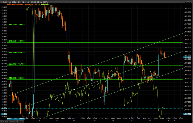Click the 80.500 left axis label
193x123 pixels.
(x=4, y=81)
